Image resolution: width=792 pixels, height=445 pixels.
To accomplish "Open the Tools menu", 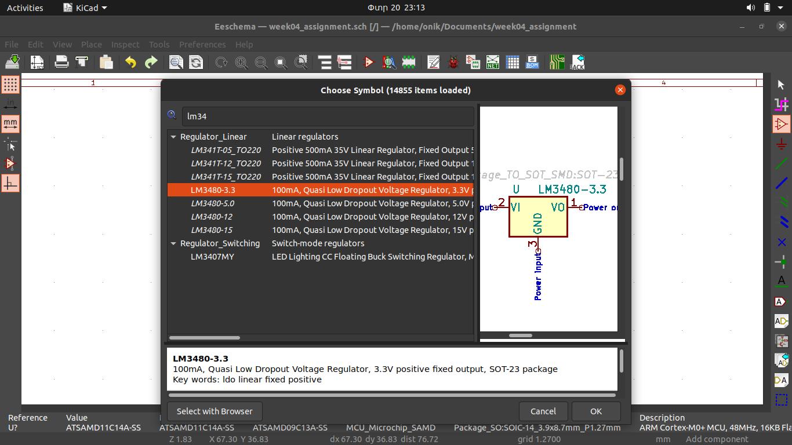I will coord(159,44).
